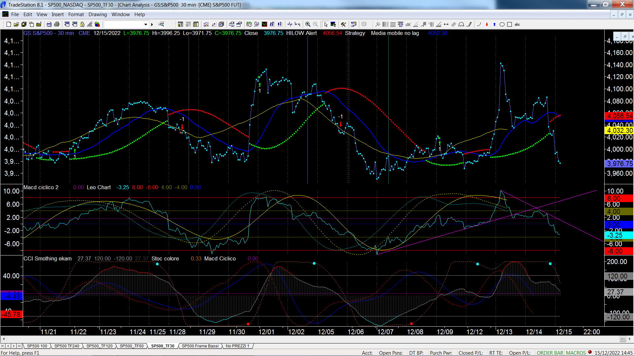Open the Edit menu

coord(28,15)
